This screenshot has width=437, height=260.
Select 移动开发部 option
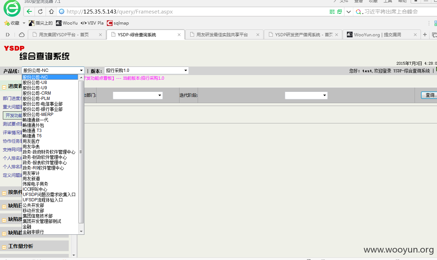(50, 211)
